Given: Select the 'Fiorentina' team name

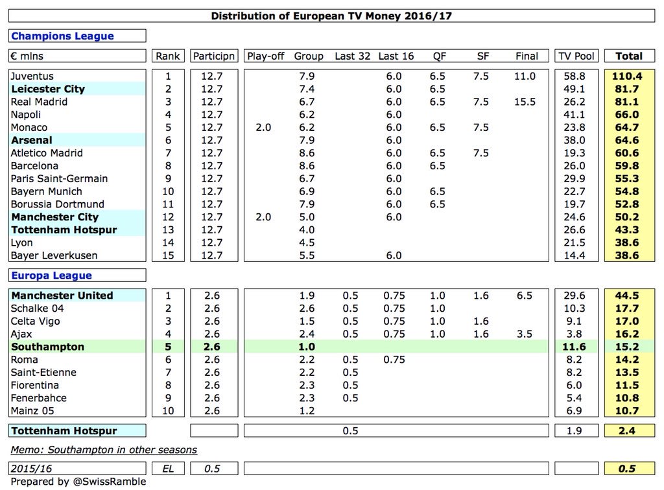Looking at the screenshot, I should [35, 385].
